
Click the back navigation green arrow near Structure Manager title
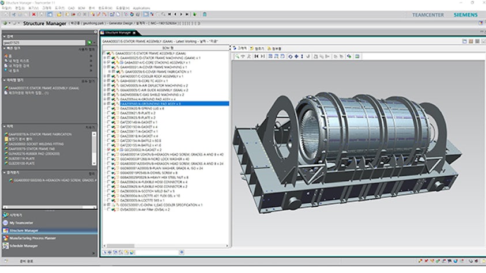[5, 23]
